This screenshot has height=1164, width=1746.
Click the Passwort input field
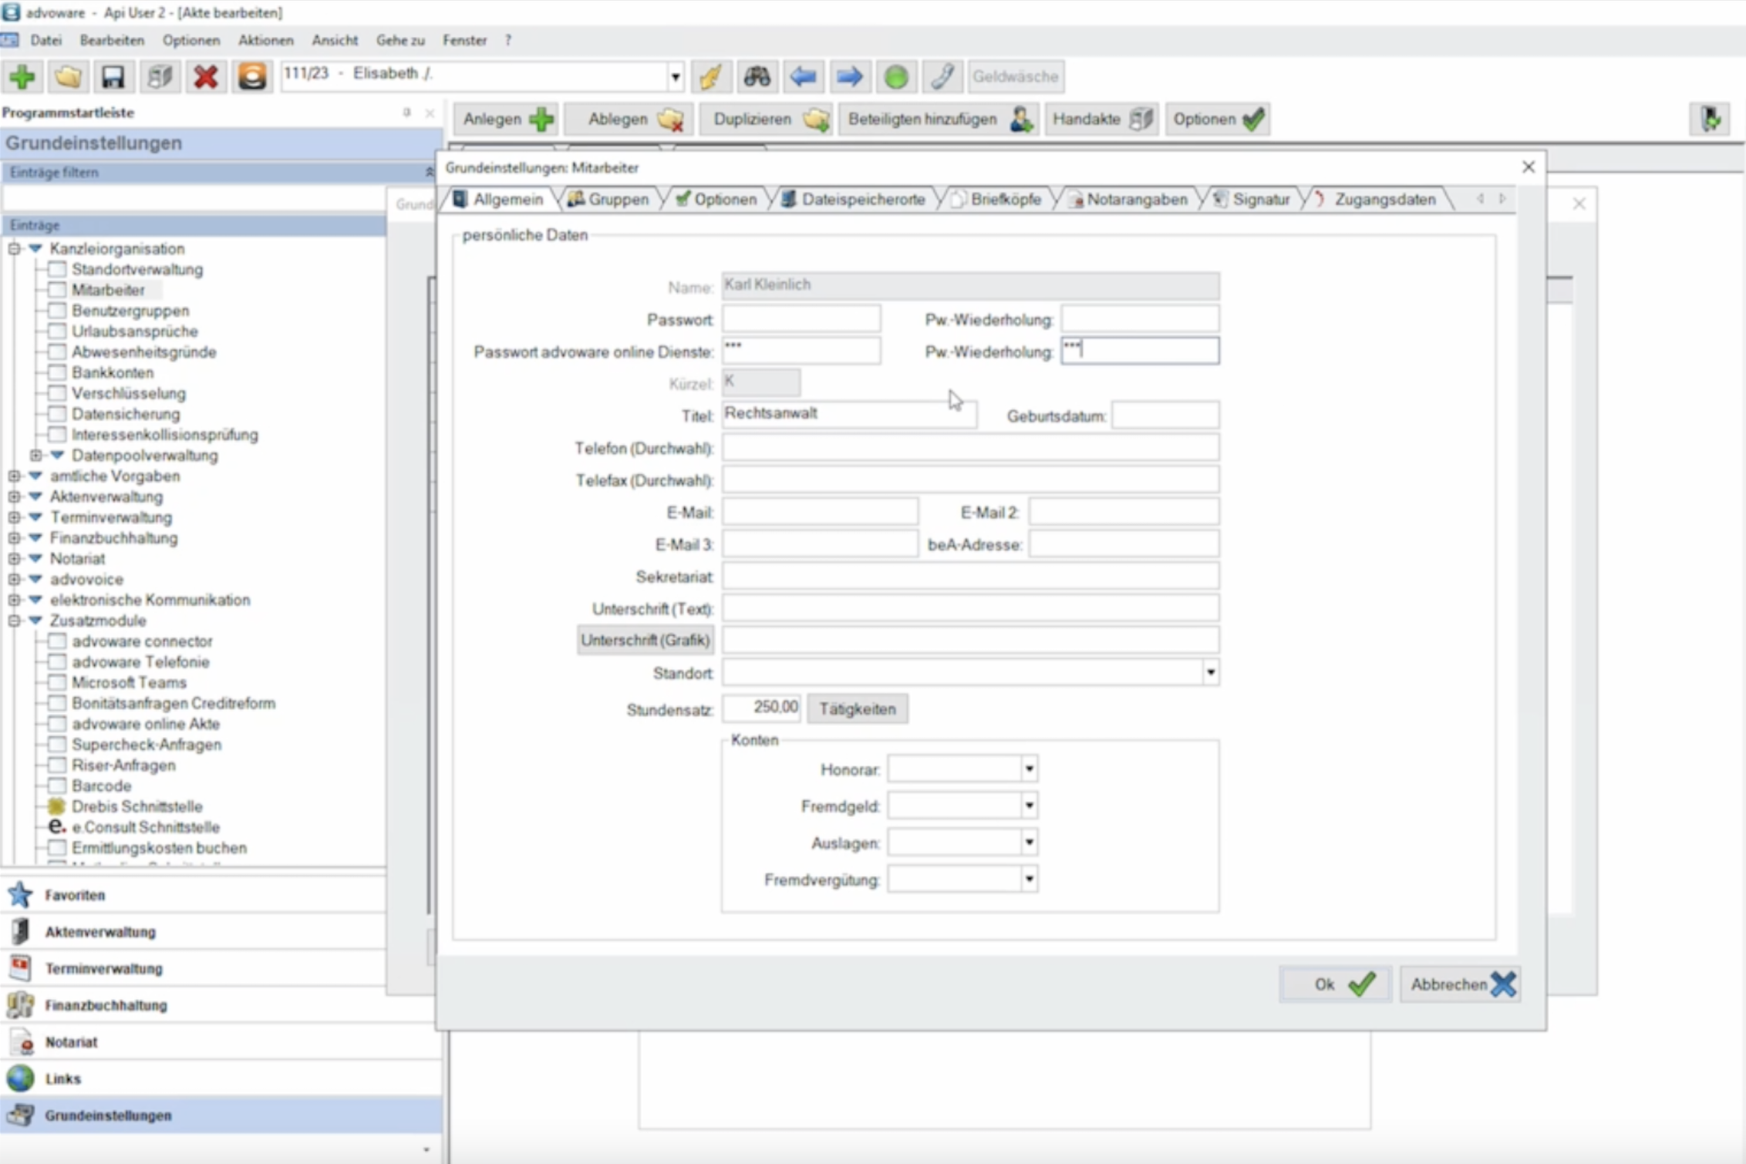(x=801, y=319)
